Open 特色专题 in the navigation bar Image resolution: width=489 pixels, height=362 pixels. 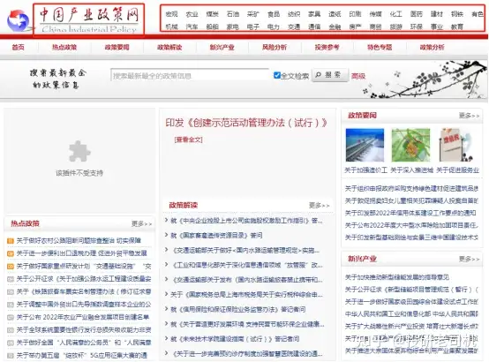point(380,47)
